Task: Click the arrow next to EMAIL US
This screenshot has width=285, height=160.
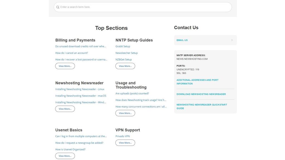Action: [232, 40]
